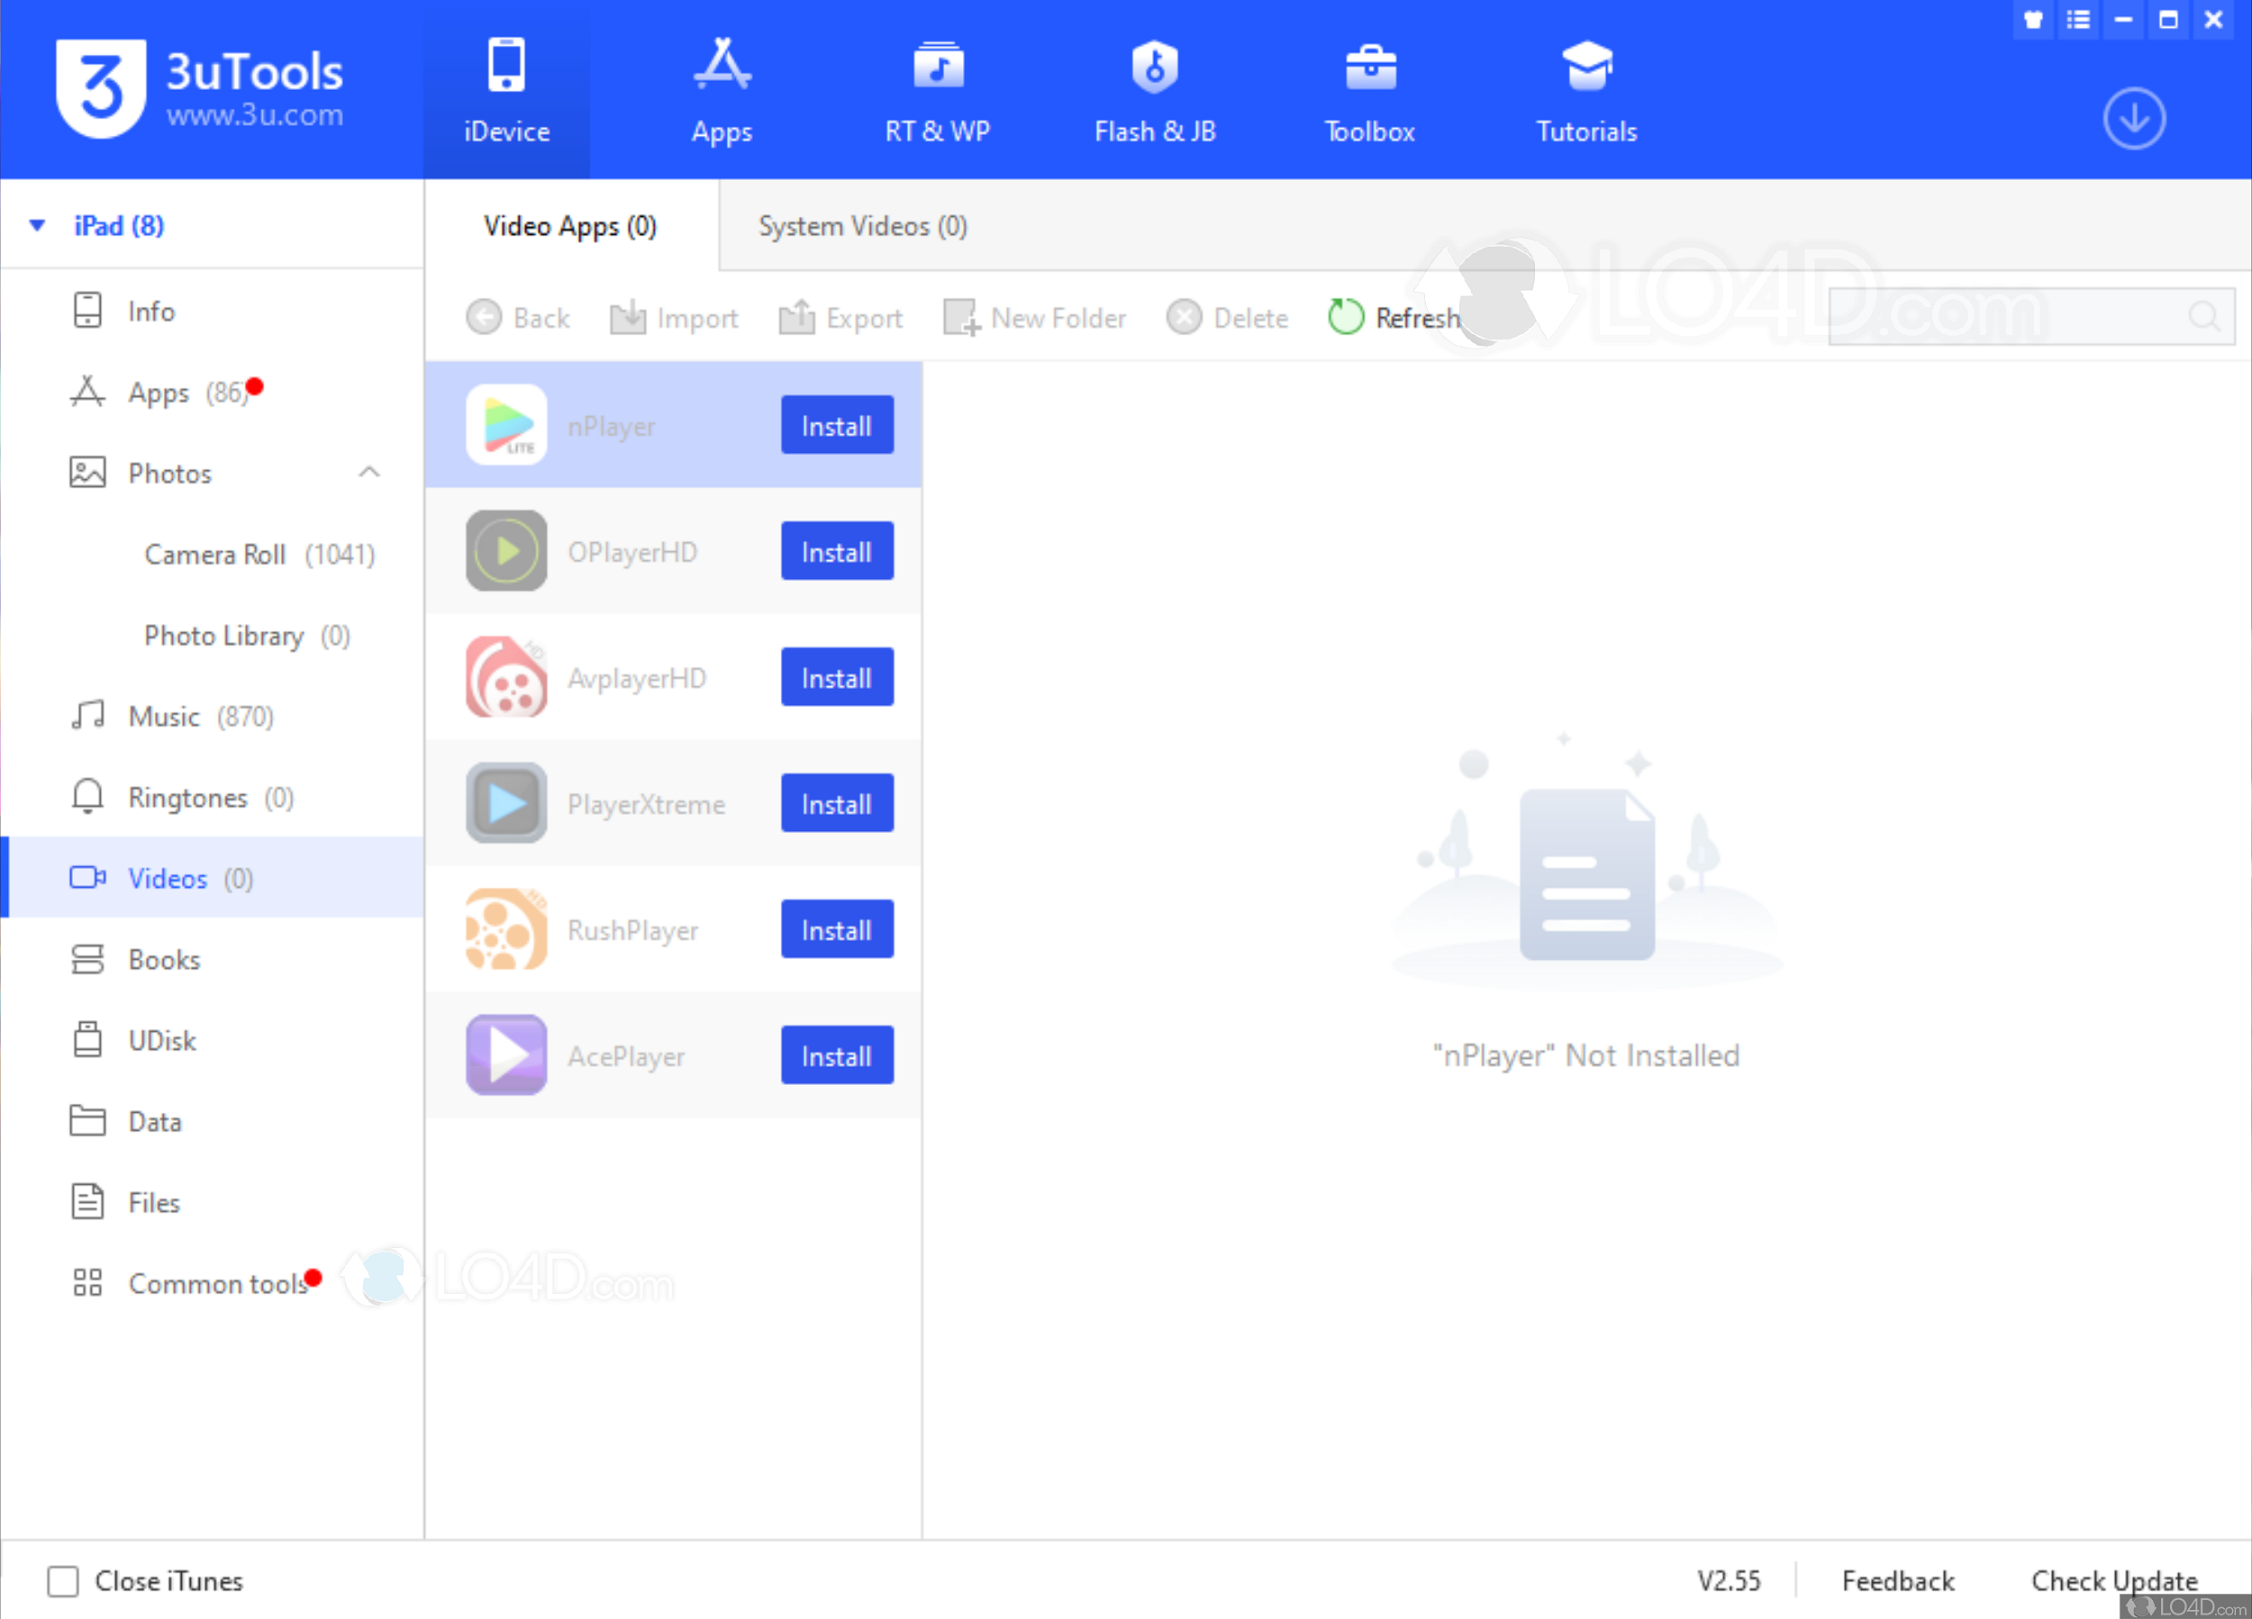Toggle the Close iTunes checkbox
This screenshot has height=1619, width=2252.
[62, 1581]
